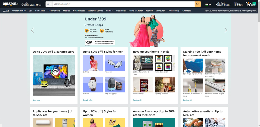Click the Search Amazon.in input field
The height and width of the screenshot is (127, 260).
pos(123,4)
